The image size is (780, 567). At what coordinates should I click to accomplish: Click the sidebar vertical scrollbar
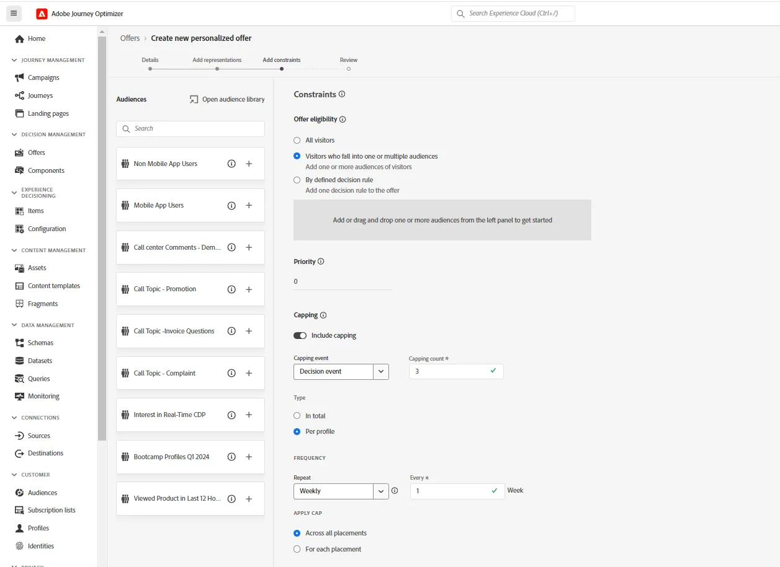click(102, 239)
